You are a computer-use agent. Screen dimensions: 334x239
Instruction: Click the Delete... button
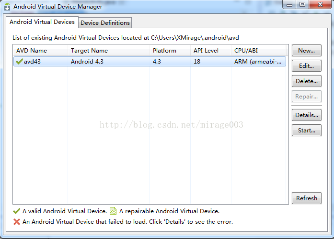(307, 81)
